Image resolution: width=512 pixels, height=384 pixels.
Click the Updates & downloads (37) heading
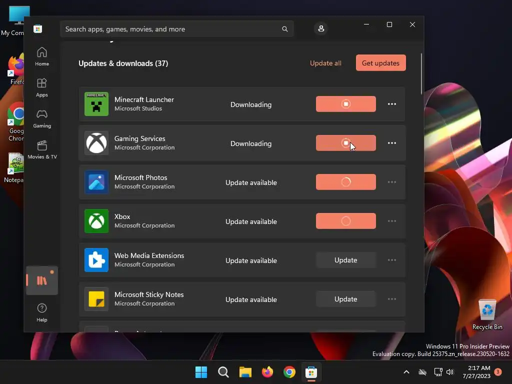click(x=123, y=63)
